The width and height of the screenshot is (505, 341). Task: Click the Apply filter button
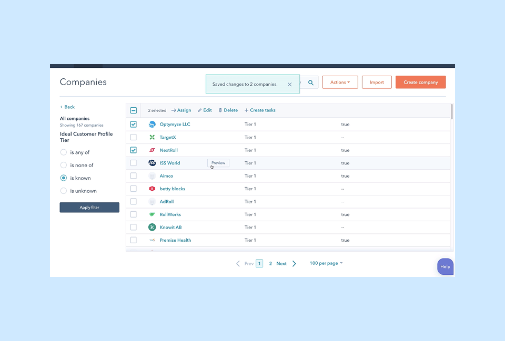(x=89, y=208)
